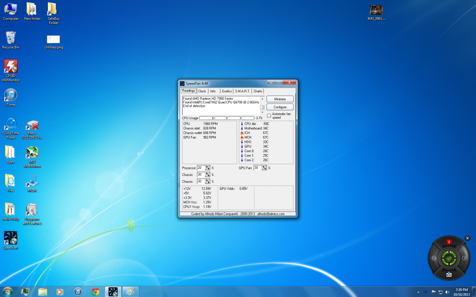The width and height of the screenshot is (476, 297).
Task: Open the S.M.A.R.T. tab
Action: [242, 91]
